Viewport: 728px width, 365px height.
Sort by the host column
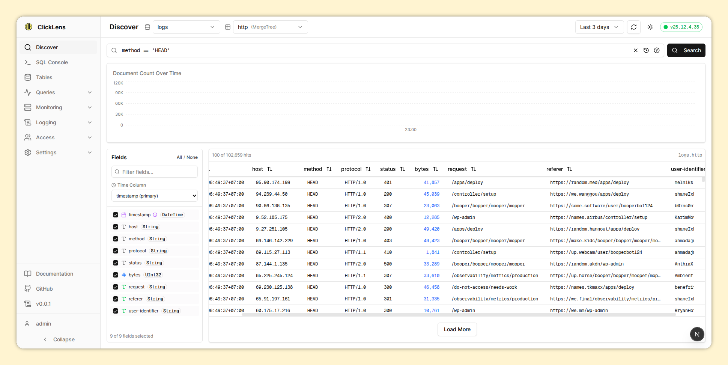coord(269,169)
